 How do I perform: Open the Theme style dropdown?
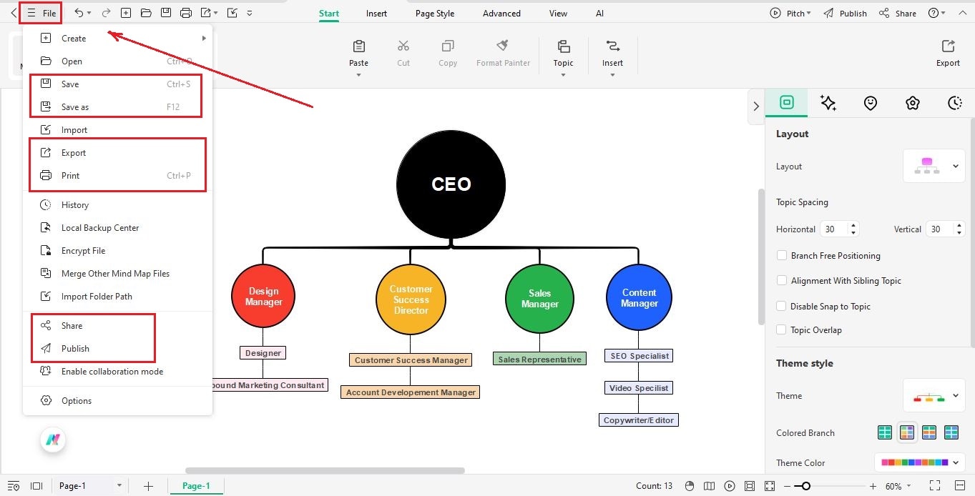point(934,395)
